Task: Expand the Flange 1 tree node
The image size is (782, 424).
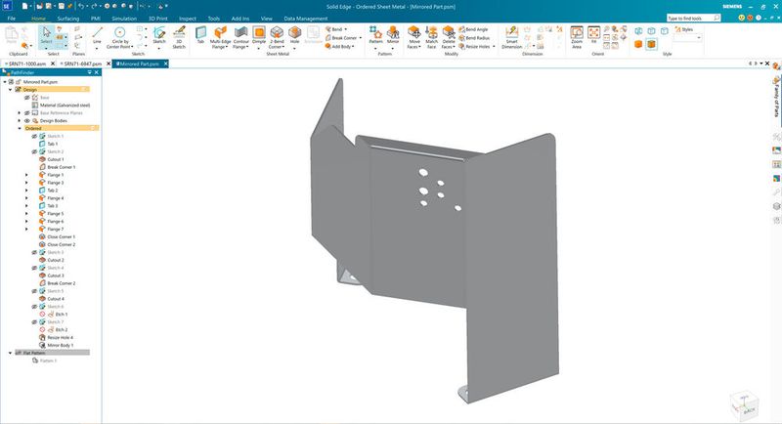Action: point(26,175)
